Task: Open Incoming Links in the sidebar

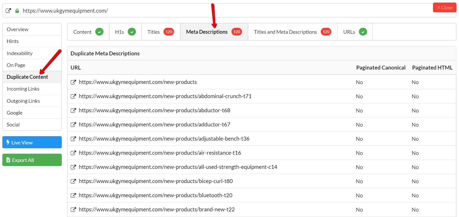Action: coord(32,89)
